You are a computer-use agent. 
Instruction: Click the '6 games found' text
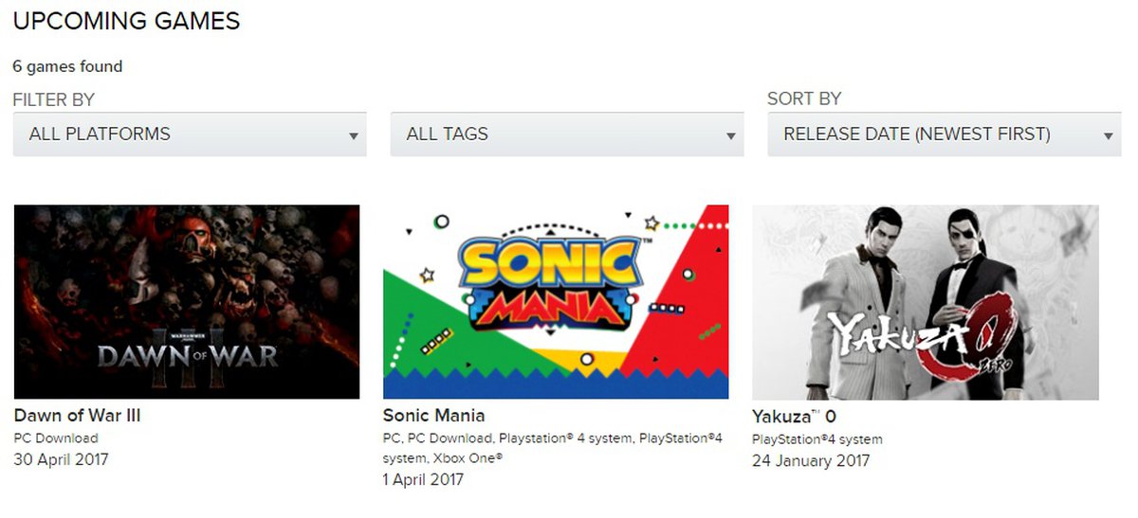(67, 66)
